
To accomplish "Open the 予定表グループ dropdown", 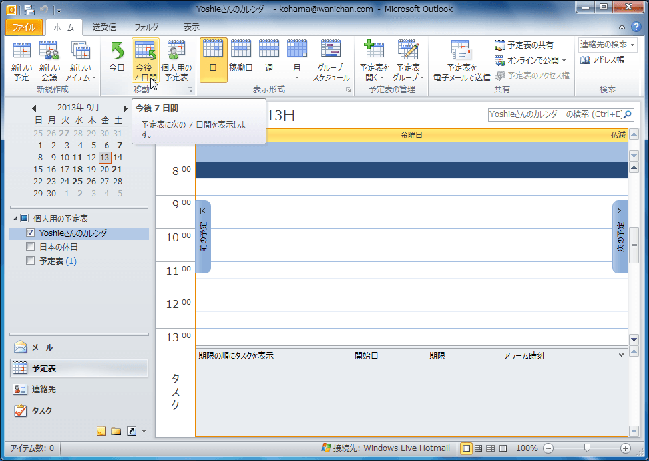I will coord(408,61).
